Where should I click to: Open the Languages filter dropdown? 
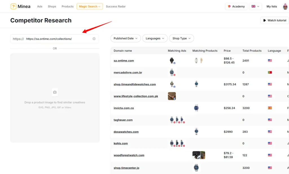tap(155, 38)
